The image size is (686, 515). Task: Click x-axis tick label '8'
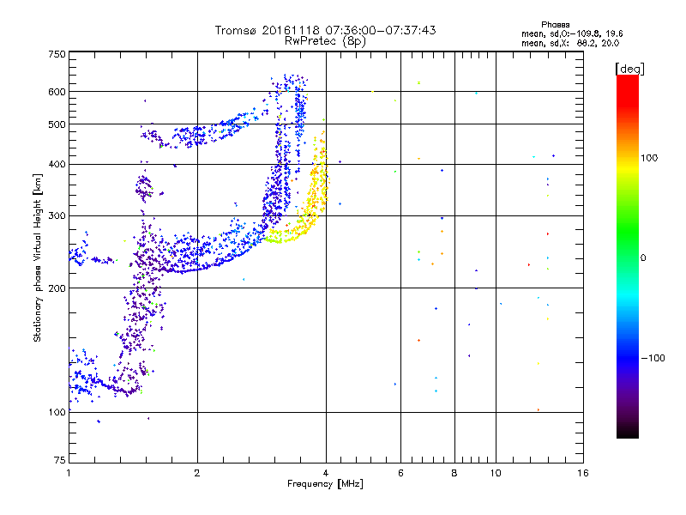(x=454, y=473)
